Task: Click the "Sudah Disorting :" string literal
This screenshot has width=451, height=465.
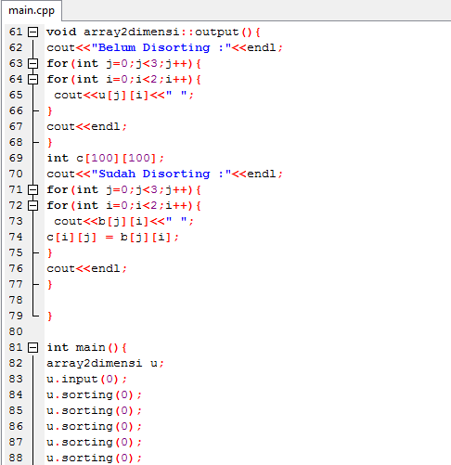Action: point(161,174)
